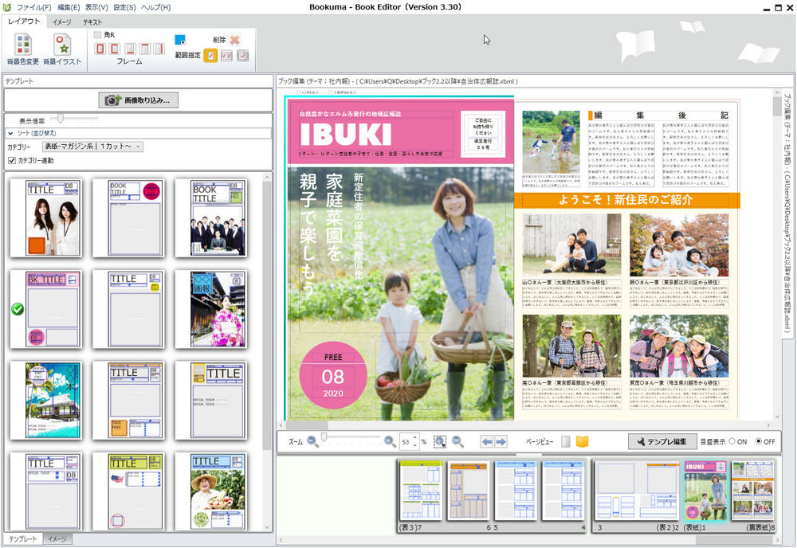This screenshot has height=548, width=797.
Task: Select the first frame style icon
Action: coord(100,49)
